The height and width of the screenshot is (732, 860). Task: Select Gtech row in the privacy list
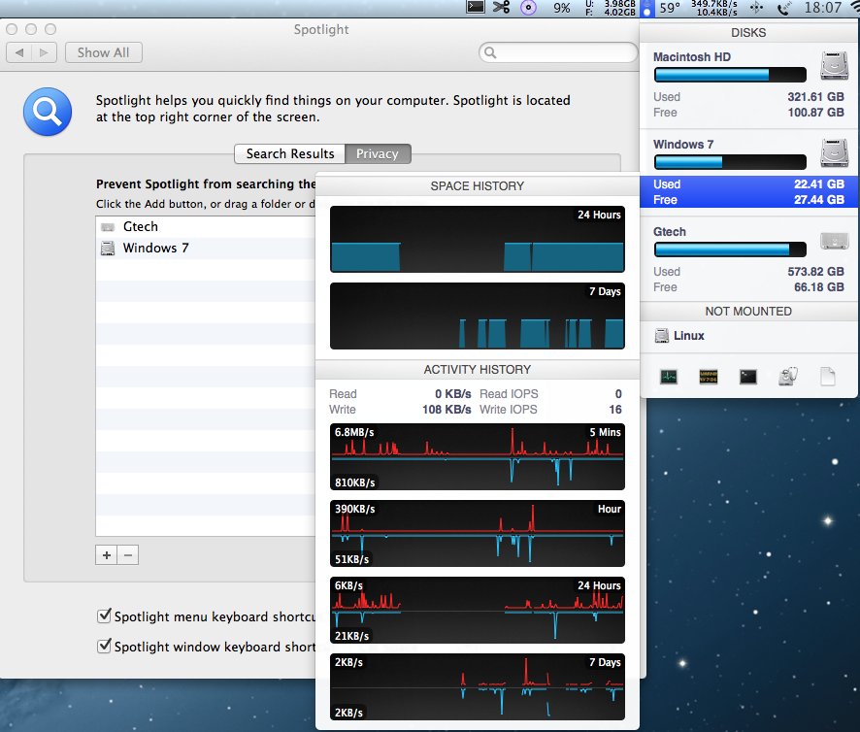(x=206, y=226)
